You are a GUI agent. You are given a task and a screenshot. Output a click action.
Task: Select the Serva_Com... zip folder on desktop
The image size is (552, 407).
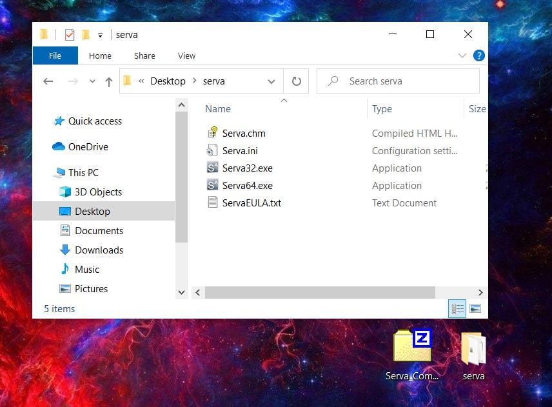coord(412,355)
